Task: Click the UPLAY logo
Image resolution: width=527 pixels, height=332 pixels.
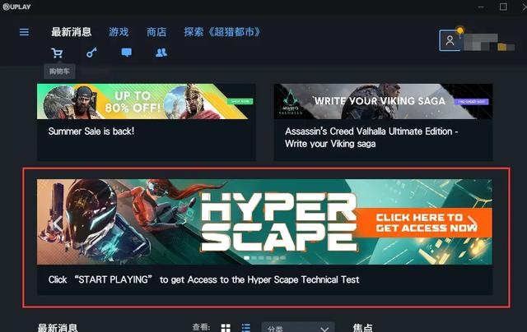Action: (16, 7)
